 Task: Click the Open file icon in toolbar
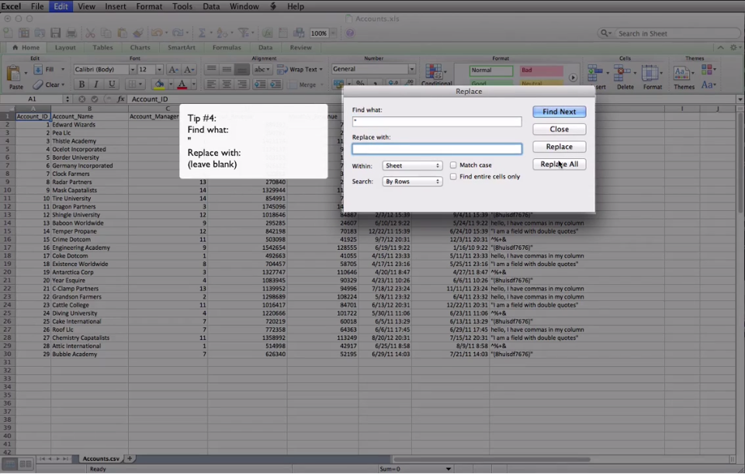tap(40, 33)
